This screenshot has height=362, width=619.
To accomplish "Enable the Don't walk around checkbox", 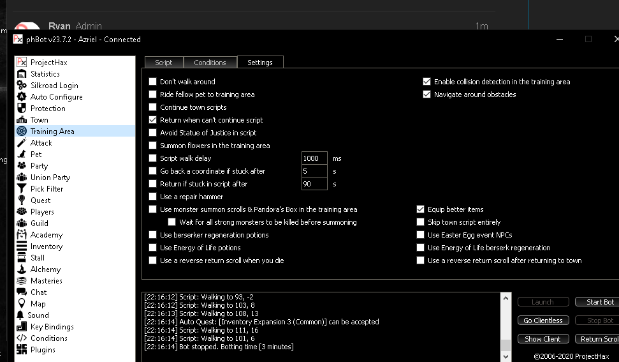I will click(152, 82).
